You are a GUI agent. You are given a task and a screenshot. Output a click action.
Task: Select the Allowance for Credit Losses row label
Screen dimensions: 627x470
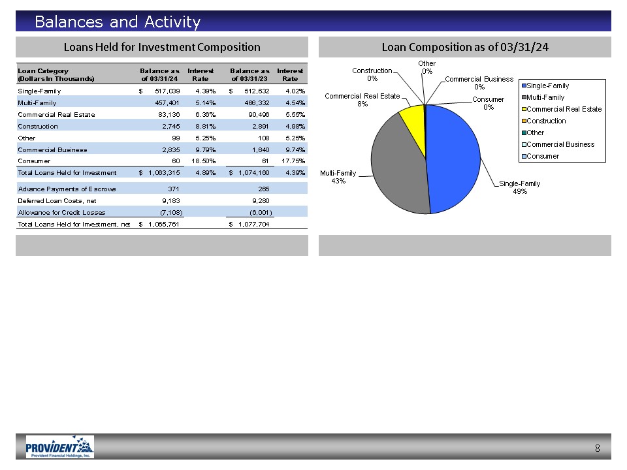point(61,212)
